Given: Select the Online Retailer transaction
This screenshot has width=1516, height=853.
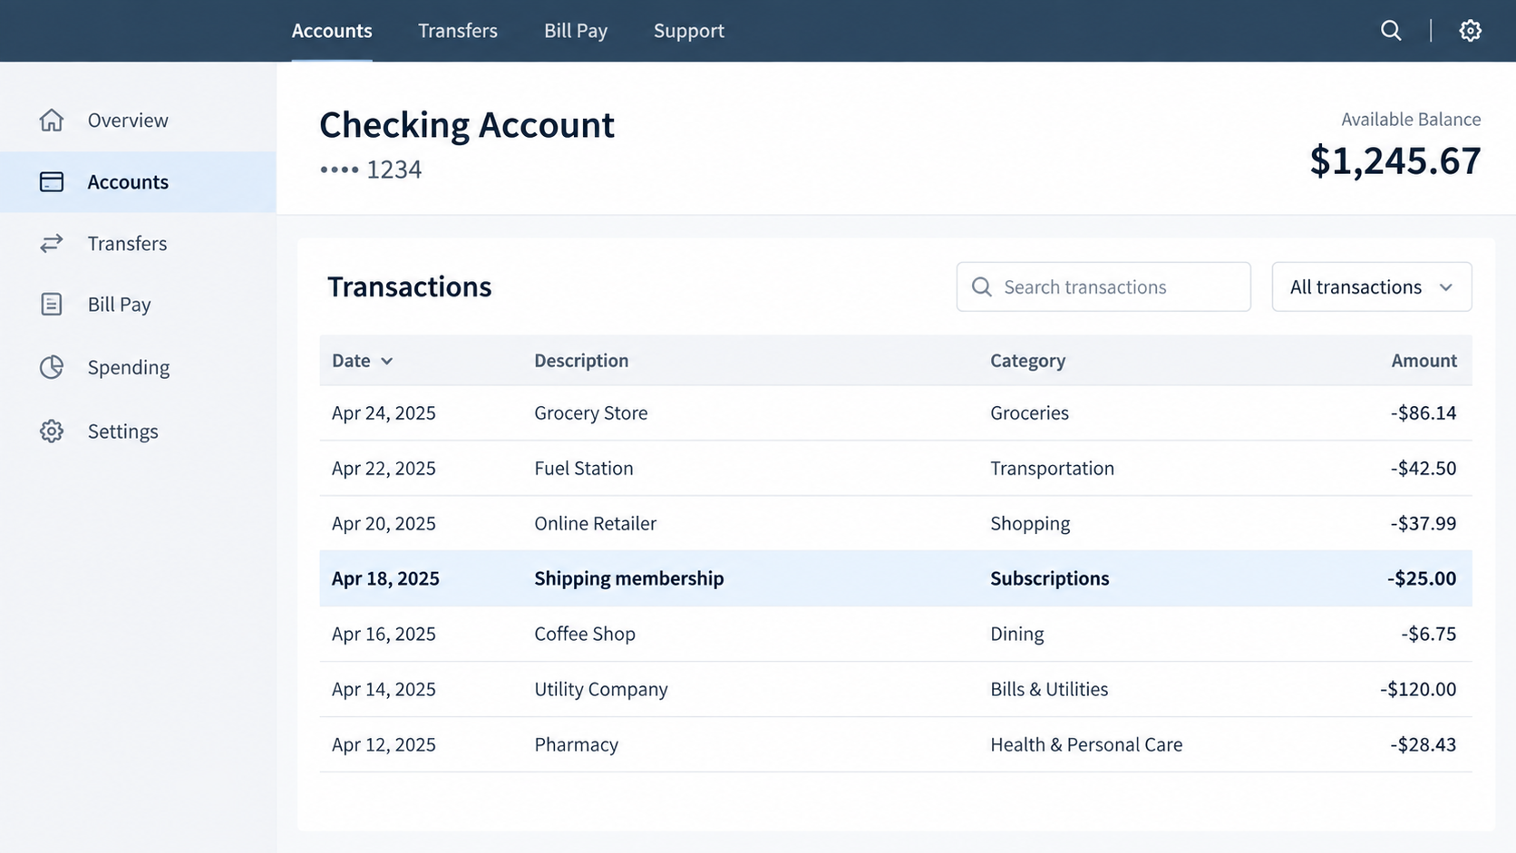Looking at the screenshot, I should click(x=896, y=523).
